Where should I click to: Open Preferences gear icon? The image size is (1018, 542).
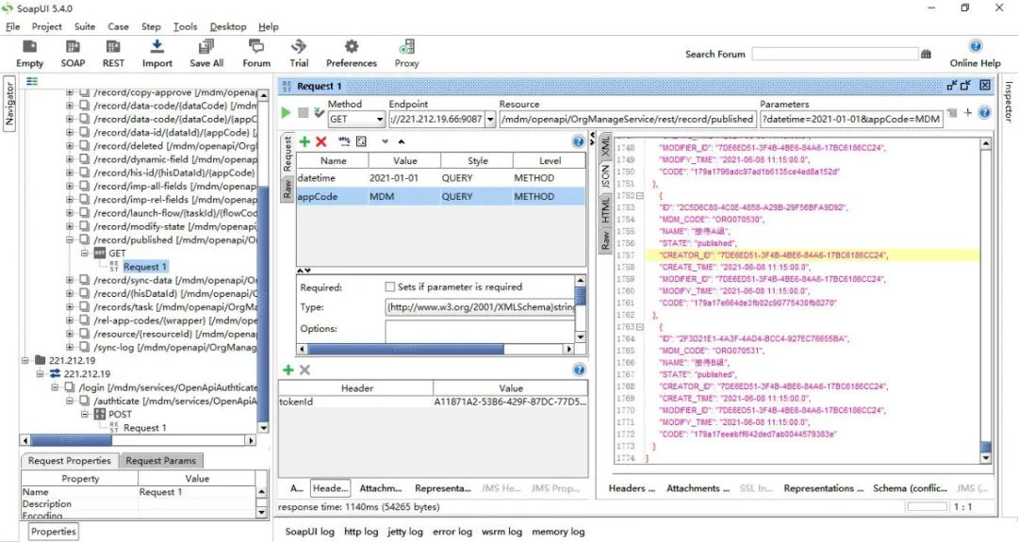(352, 53)
